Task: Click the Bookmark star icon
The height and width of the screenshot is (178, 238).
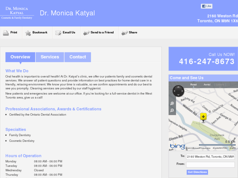Action: point(28,33)
